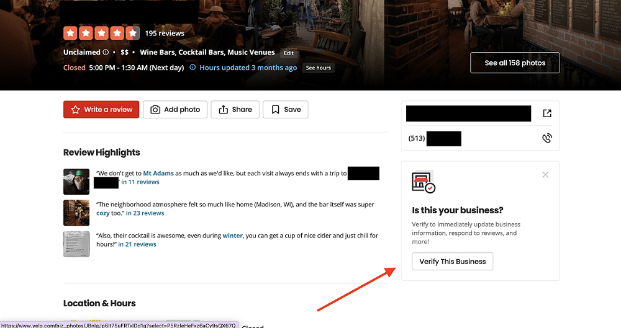Click the Edit categories button
The height and width of the screenshot is (328, 621).
[289, 53]
